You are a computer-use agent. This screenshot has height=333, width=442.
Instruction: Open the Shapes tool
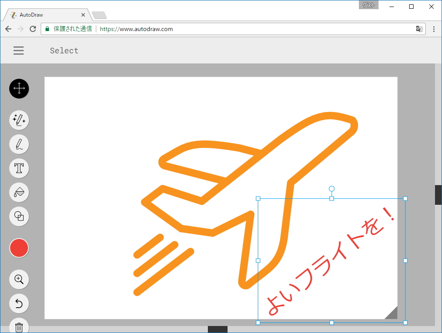point(19,216)
